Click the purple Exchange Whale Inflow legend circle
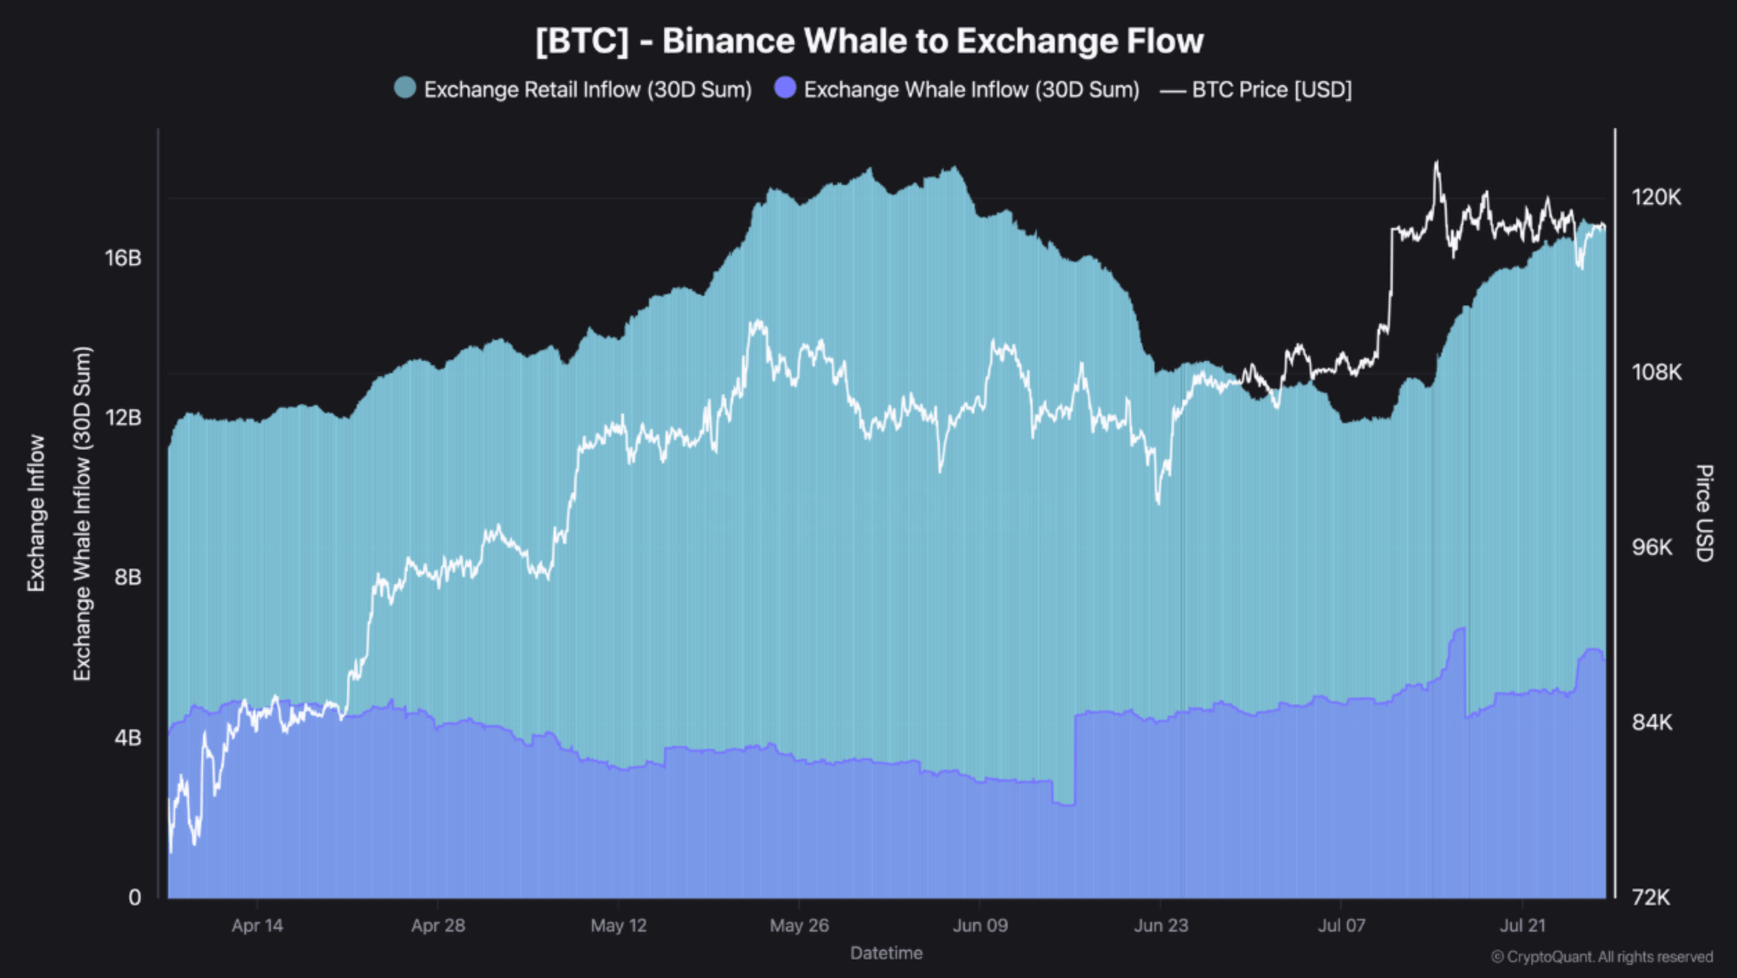 (x=785, y=88)
